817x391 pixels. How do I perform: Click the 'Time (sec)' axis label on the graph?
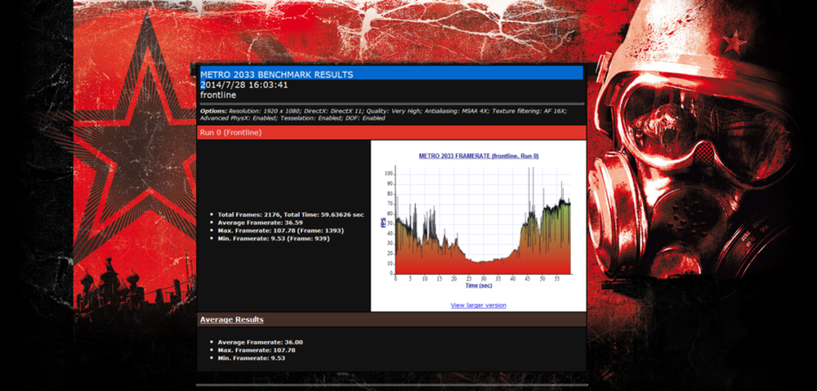point(478,286)
